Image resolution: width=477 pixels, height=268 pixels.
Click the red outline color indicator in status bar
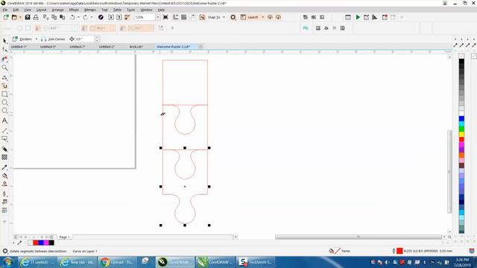399,251
